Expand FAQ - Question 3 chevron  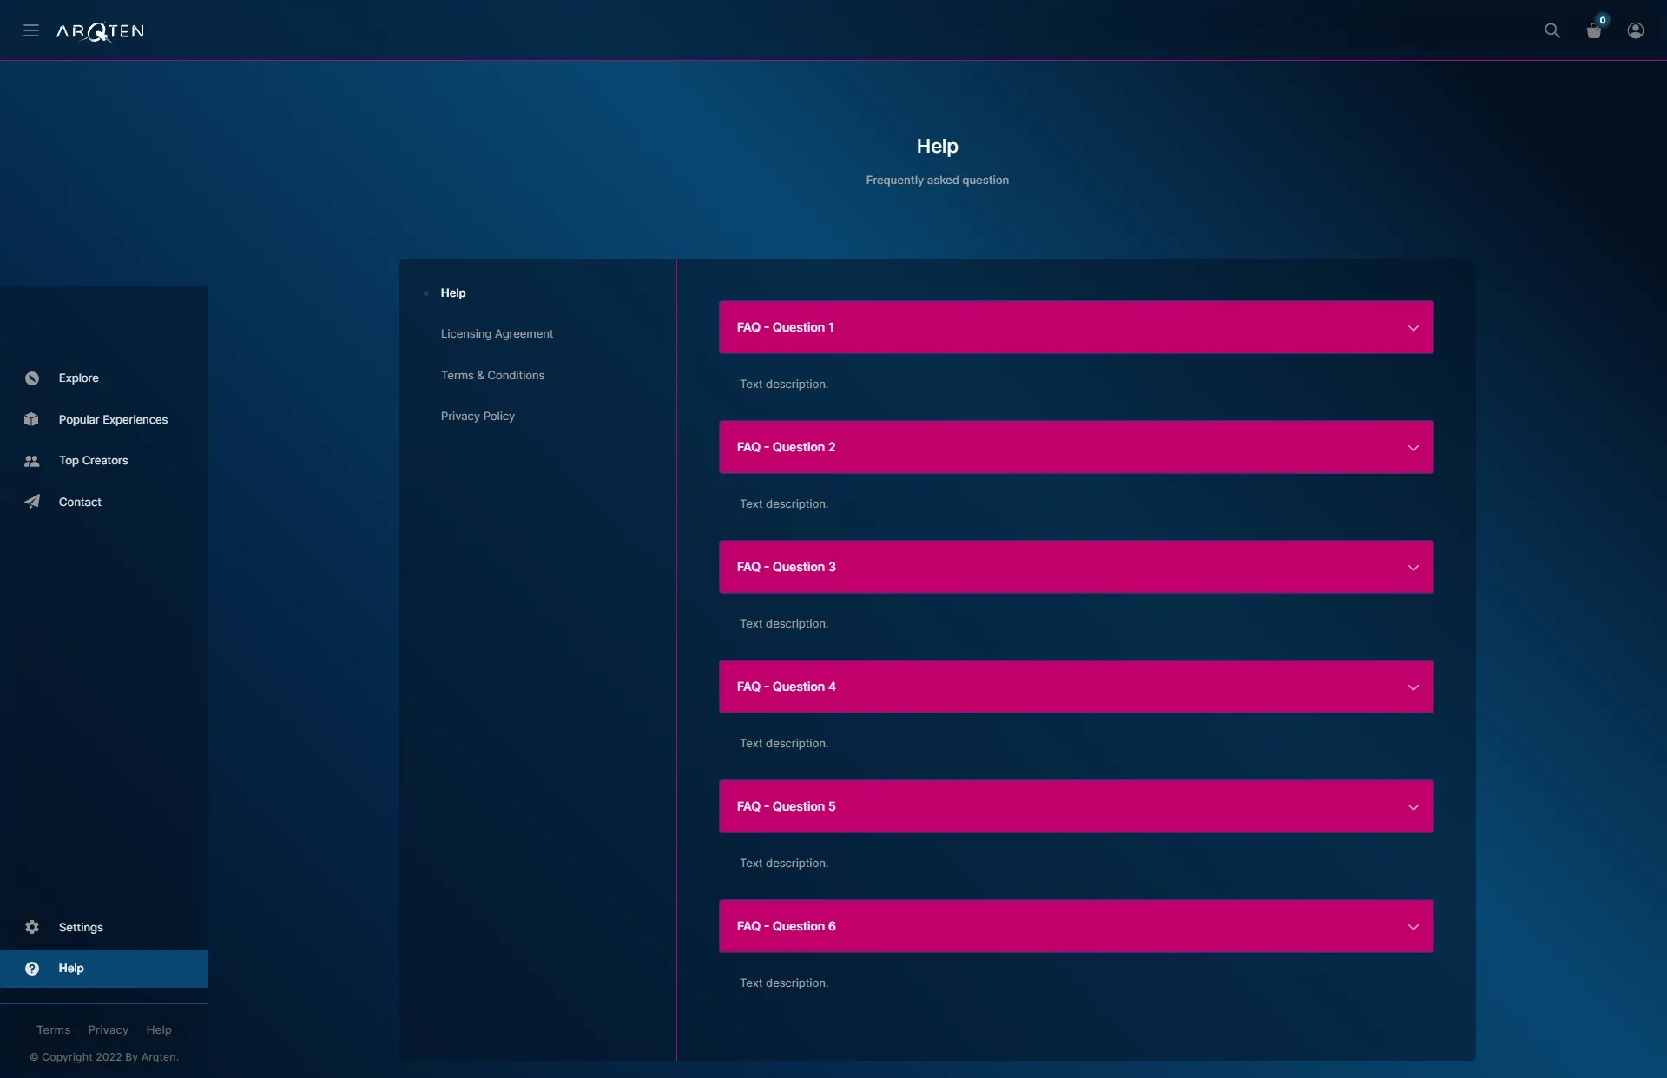pyautogui.click(x=1413, y=568)
